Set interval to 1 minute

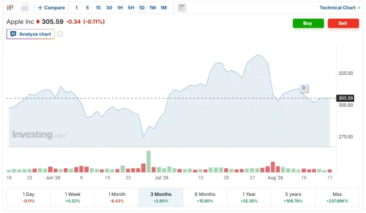click(76, 8)
